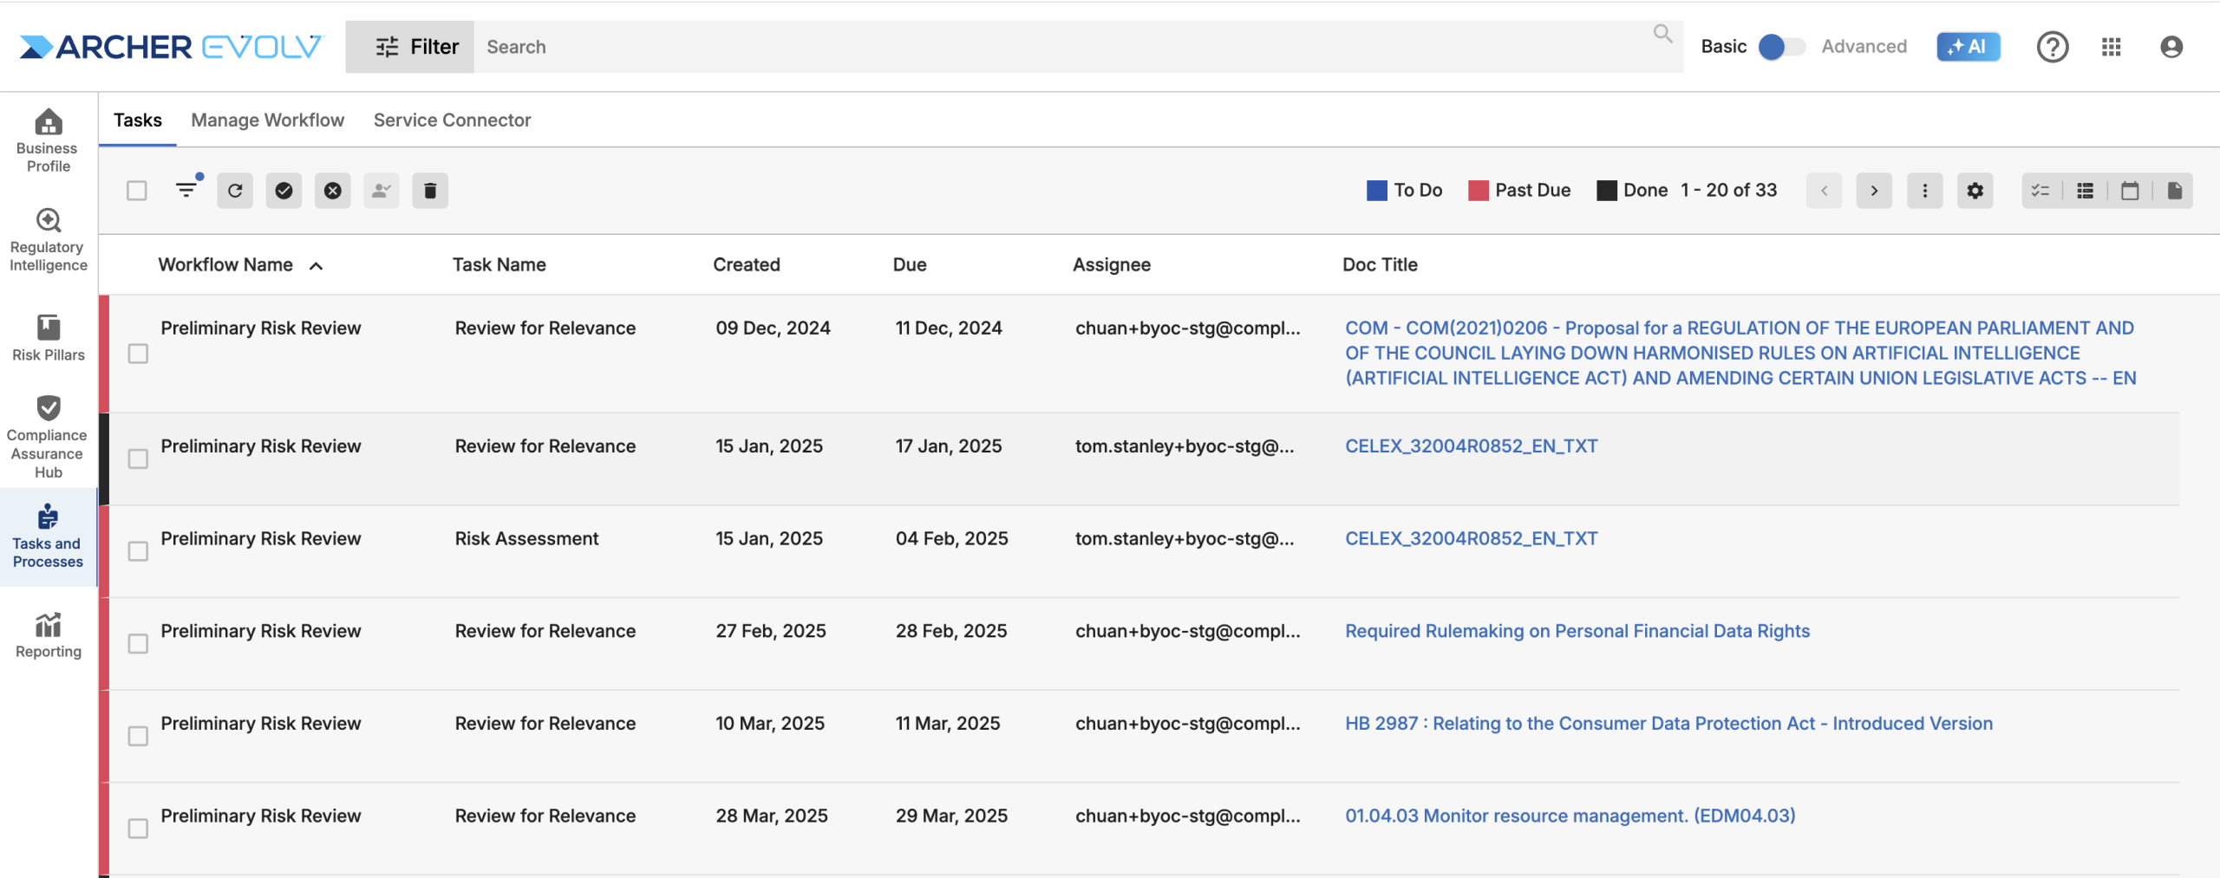
Task: Toggle Basic to Advanced search switch
Action: [1780, 47]
